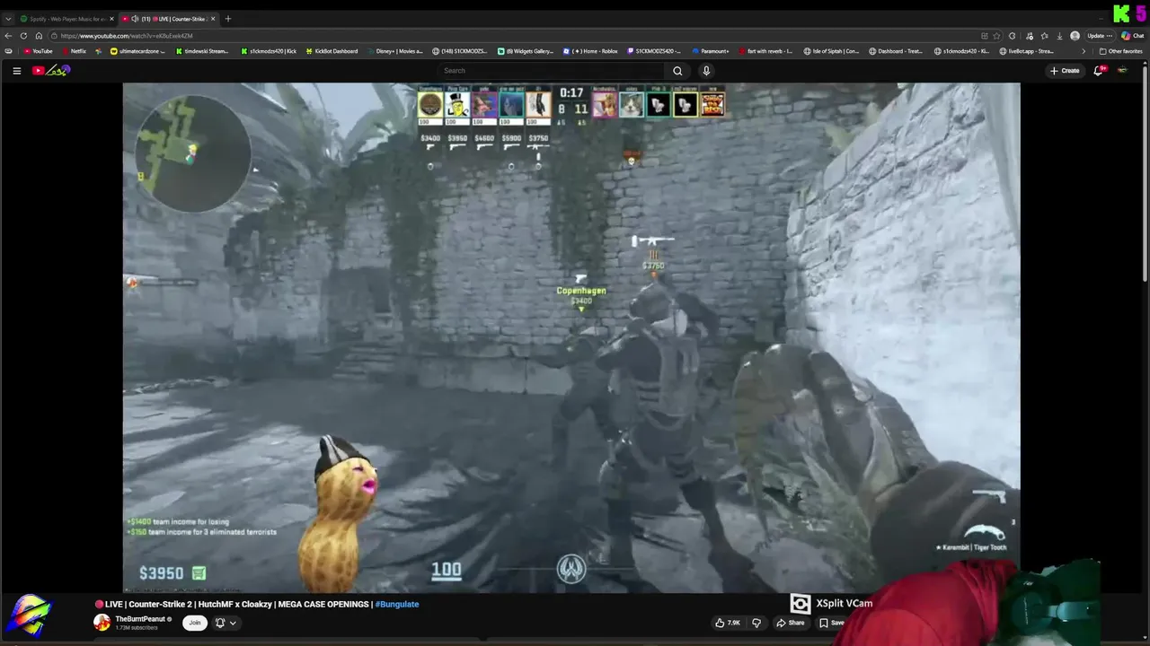Mute the Counter-Strike tab via speaker icon
The height and width of the screenshot is (646, 1150).
pos(135,19)
